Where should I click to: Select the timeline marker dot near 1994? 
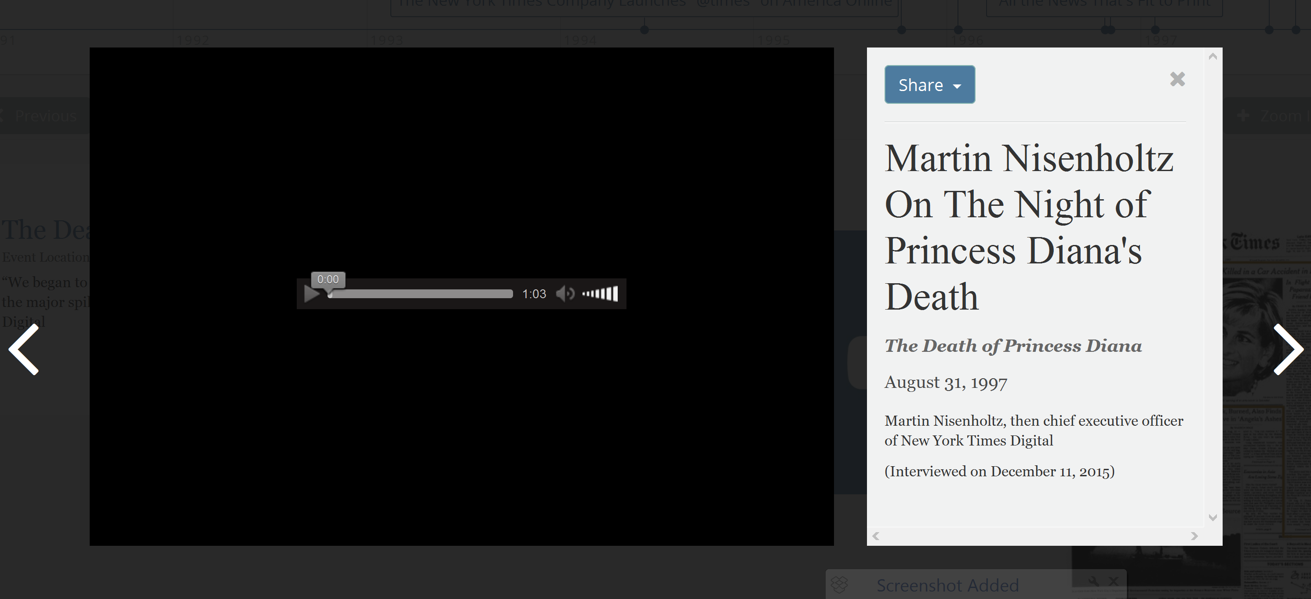point(645,29)
